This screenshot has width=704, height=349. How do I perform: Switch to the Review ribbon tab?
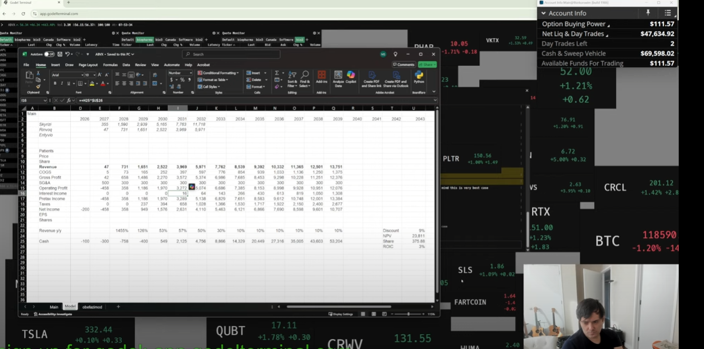140,65
